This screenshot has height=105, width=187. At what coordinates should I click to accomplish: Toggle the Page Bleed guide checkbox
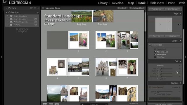(155, 49)
